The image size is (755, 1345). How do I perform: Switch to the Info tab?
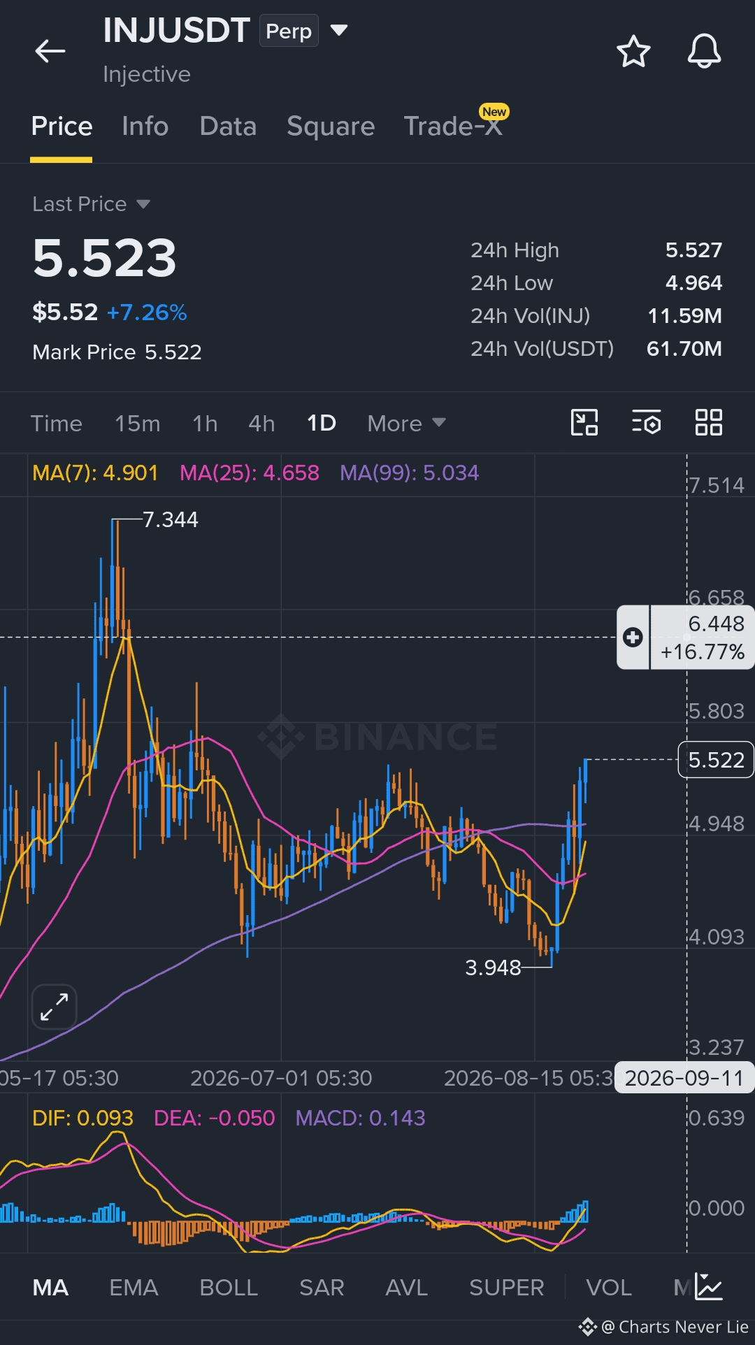click(x=145, y=127)
